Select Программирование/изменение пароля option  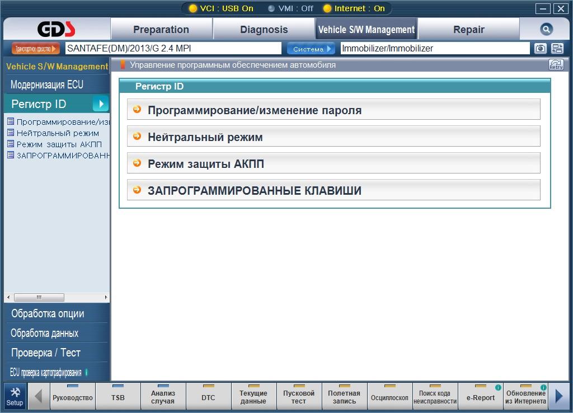pyautogui.click(x=334, y=109)
